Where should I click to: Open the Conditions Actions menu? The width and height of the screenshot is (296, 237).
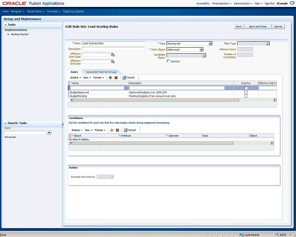(x=77, y=130)
